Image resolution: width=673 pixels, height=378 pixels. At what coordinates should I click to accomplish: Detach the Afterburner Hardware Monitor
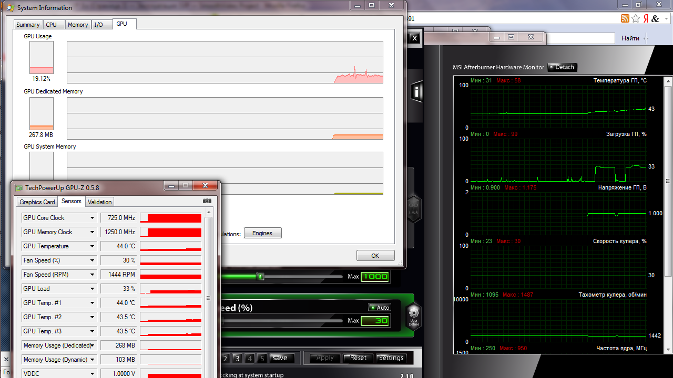click(x=562, y=67)
